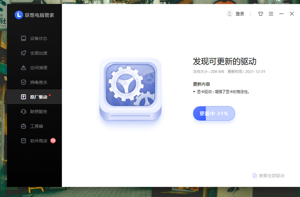Click the user avatar icon

pos(229,14)
